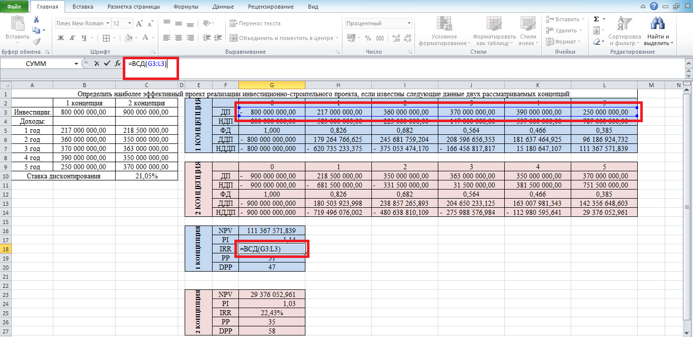Click the Fill down arrow icon
Image resolution: width=693 pixels, height=337 pixels.
pyautogui.click(x=597, y=30)
